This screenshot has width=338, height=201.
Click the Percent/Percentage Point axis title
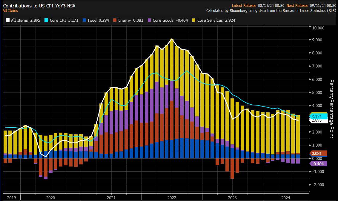[331, 109]
